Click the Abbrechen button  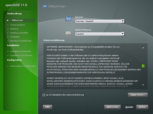(x=112, y=107)
